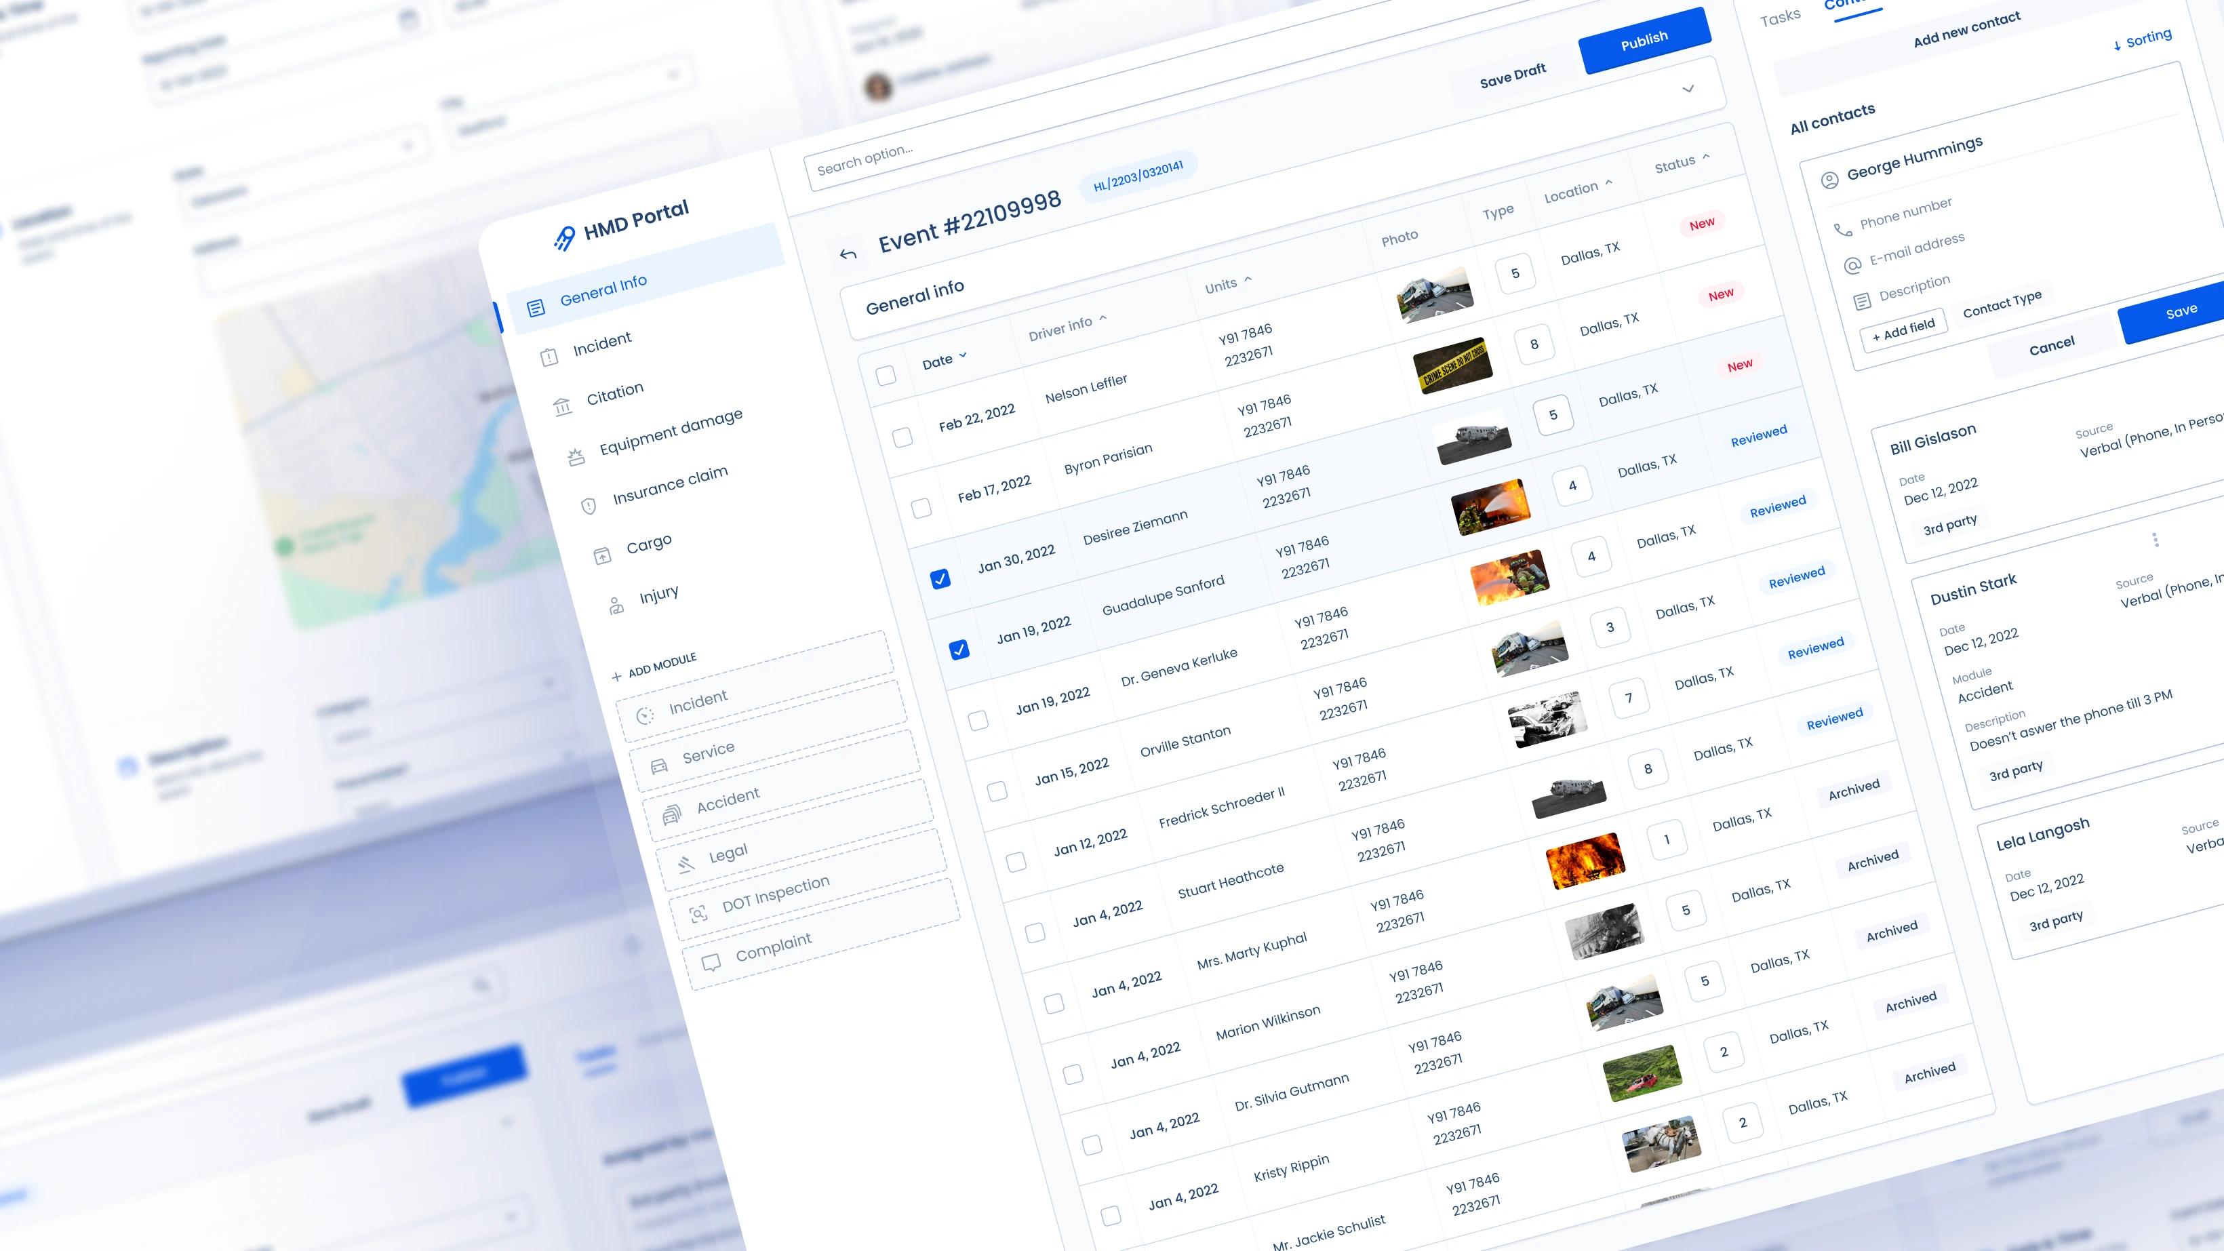Screen dimensions: 2224x1251
Task: Expand the chevron below Publish button
Action: (x=1688, y=89)
